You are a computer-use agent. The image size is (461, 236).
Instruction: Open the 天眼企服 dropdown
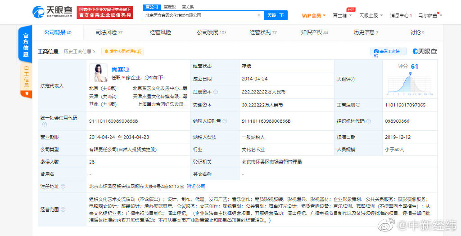pos(371,15)
